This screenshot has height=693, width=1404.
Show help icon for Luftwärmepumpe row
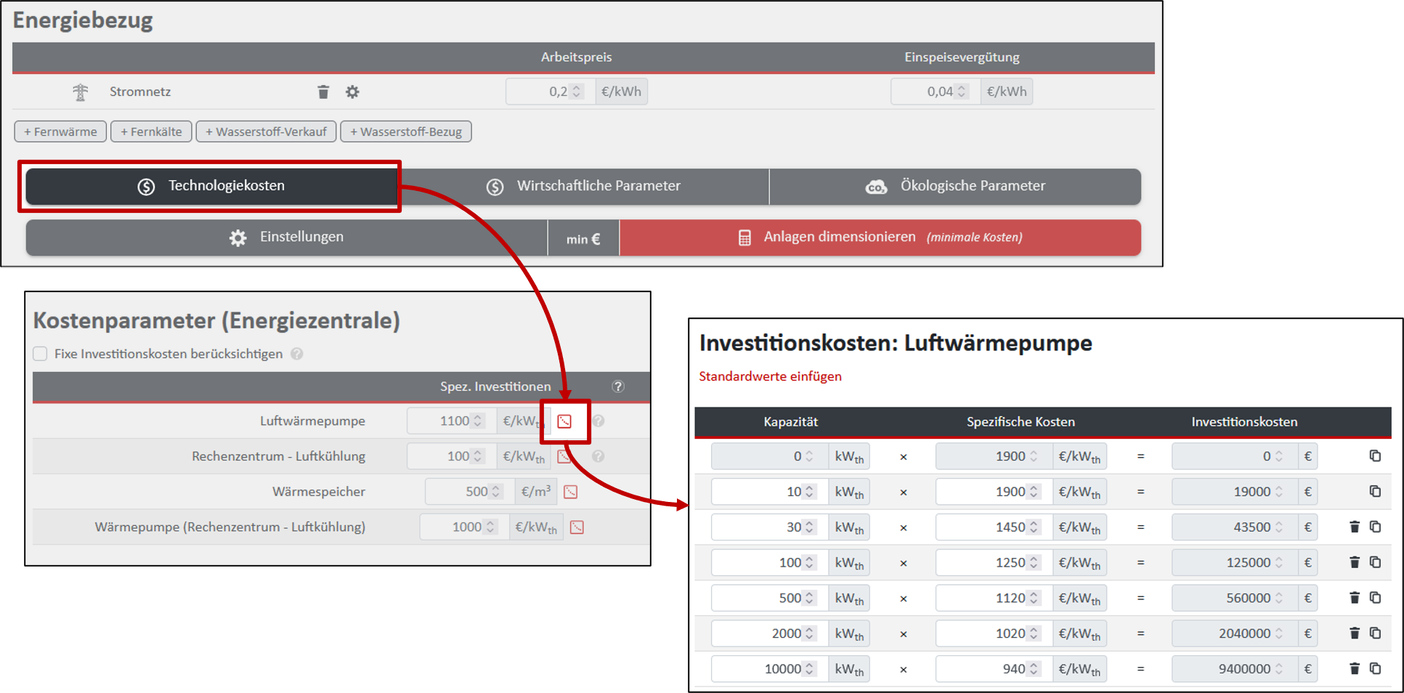[x=598, y=421]
